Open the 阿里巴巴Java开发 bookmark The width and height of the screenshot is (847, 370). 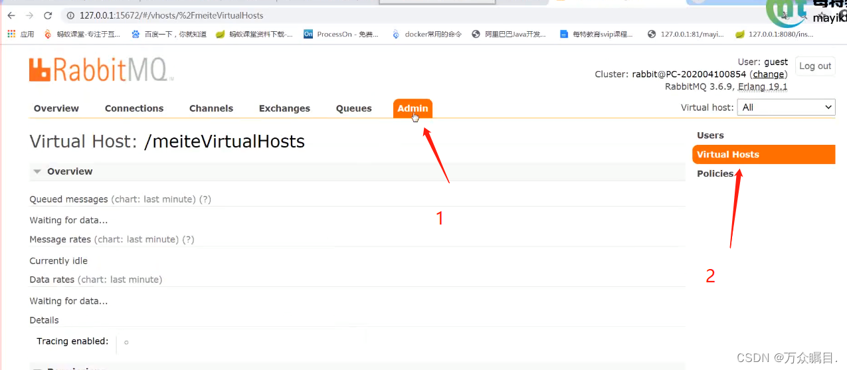[509, 34]
